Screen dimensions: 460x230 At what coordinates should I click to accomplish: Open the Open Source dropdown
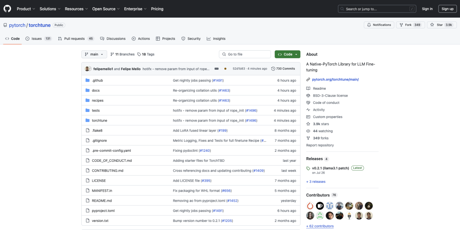tap(106, 9)
